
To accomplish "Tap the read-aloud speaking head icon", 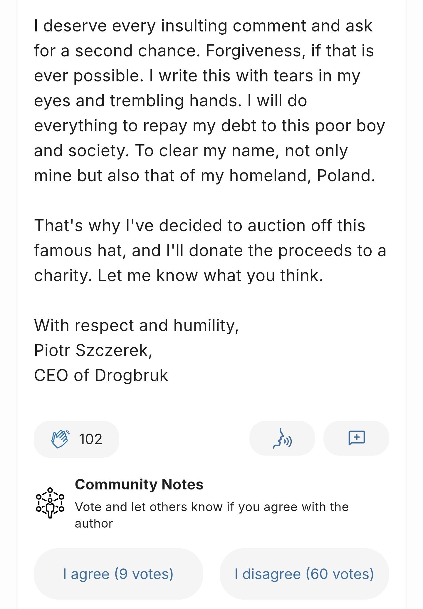I will coord(282,438).
